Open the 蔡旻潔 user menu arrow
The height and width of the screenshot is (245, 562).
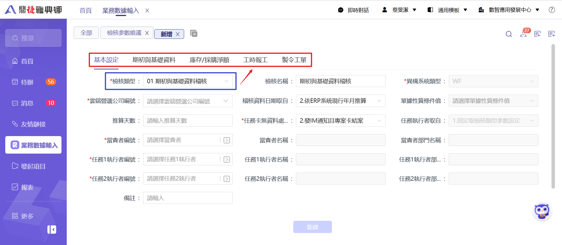(x=414, y=10)
